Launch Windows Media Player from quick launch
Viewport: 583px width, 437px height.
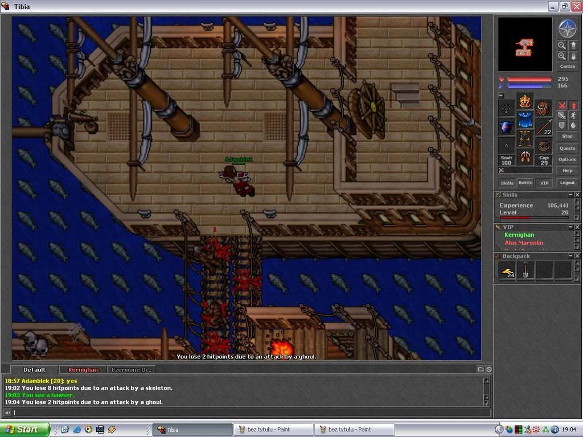click(88, 430)
